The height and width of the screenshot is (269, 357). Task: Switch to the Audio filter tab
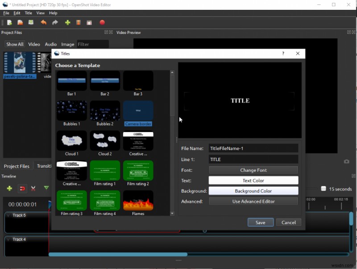(x=51, y=44)
